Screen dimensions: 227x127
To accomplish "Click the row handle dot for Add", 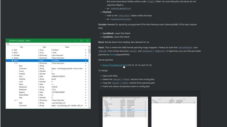I will tap(85, 50).
